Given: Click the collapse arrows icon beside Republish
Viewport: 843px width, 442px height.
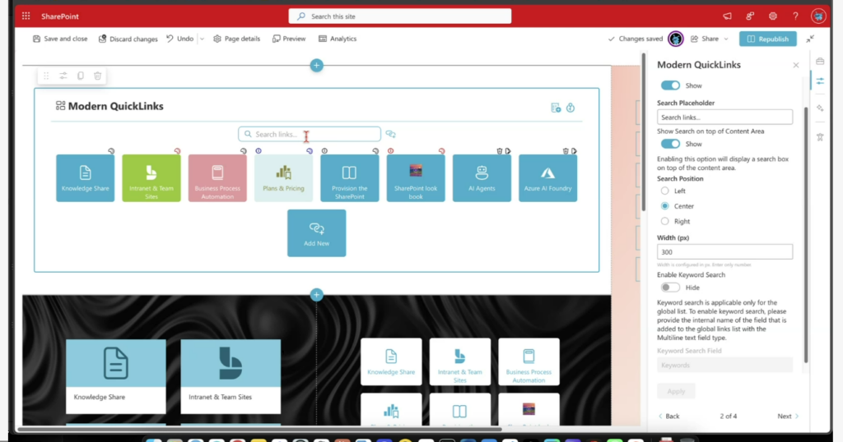Looking at the screenshot, I should (x=810, y=39).
